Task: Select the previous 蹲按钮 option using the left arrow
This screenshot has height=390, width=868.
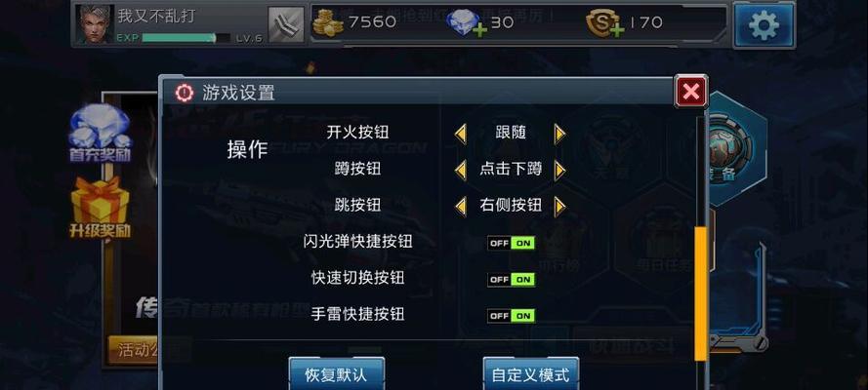Action: click(x=461, y=171)
